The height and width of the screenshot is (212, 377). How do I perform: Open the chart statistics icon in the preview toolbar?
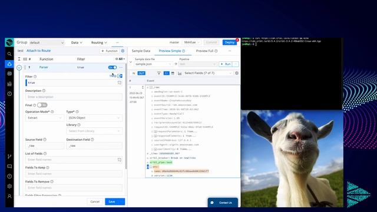[x=180, y=73]
